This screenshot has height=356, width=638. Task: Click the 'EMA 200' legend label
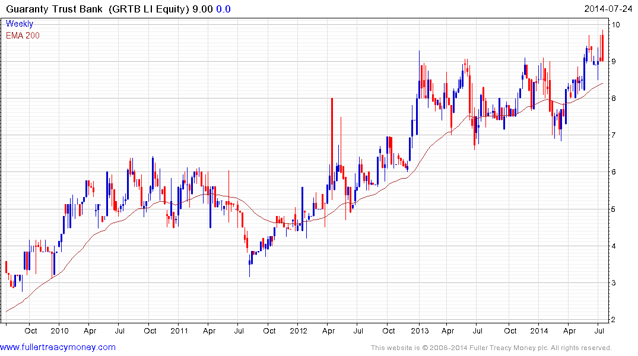23,36
